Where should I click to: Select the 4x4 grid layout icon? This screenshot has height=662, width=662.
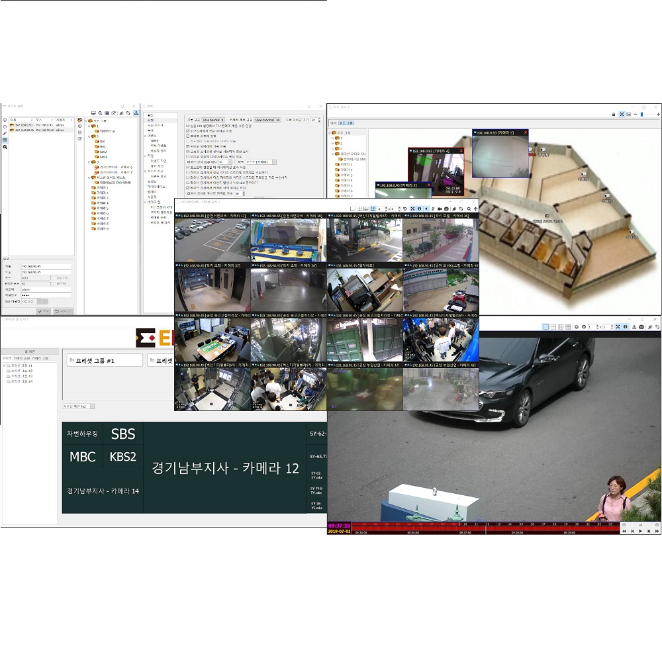373,209
